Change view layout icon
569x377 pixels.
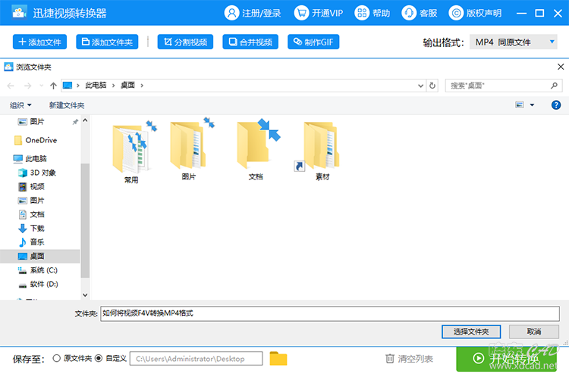(x=520, y=105)
